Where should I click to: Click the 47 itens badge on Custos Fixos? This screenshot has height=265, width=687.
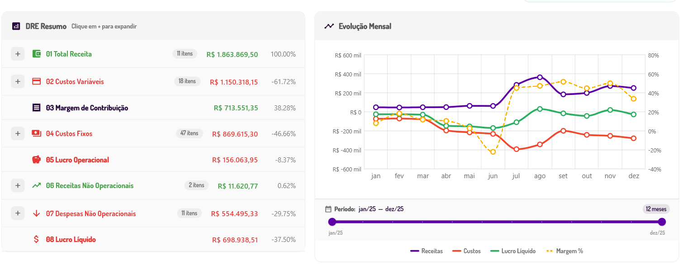tap(189, 133)
